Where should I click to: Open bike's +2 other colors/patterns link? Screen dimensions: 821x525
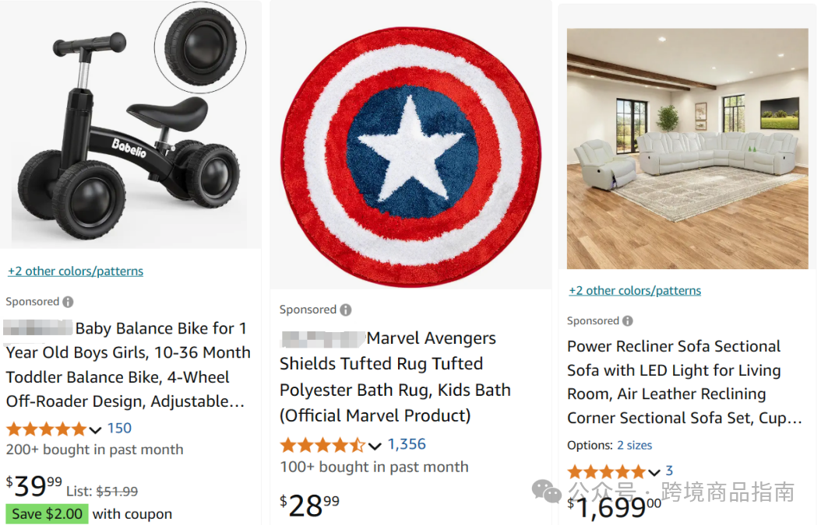click(x=76, y=271)
